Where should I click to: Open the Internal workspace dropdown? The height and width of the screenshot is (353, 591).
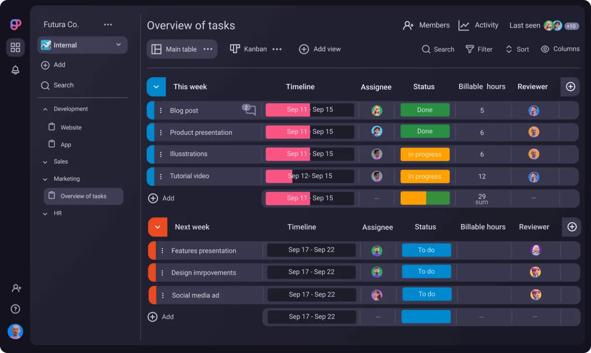click(x=82, y=45)
